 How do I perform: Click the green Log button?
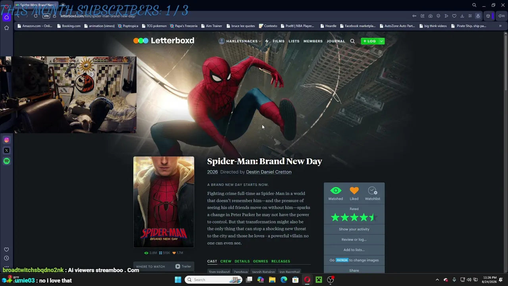(369, 41)
